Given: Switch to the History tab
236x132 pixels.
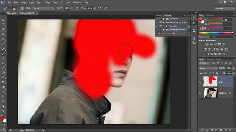Looking at the screenshot, I should 159,15.
